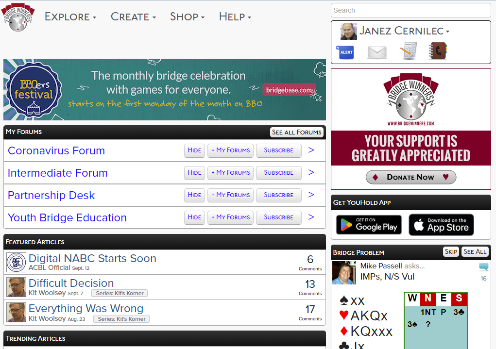Click Janez Cernilec's profile photo
This screenshot has width=496, height=349.
click(349, 31)
